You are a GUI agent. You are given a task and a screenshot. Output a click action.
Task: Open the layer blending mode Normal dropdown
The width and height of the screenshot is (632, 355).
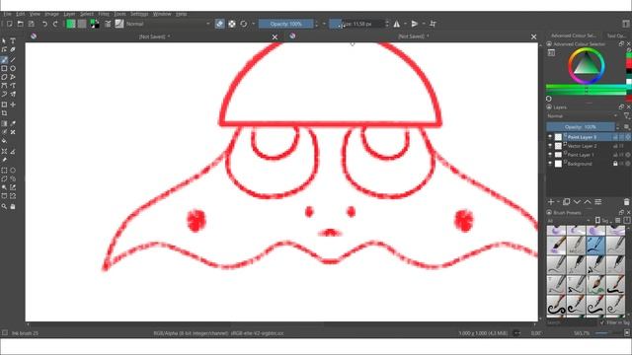click(583, 116)
